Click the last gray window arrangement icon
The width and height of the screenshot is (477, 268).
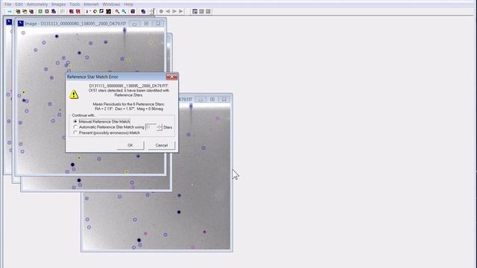click(208, 11)
